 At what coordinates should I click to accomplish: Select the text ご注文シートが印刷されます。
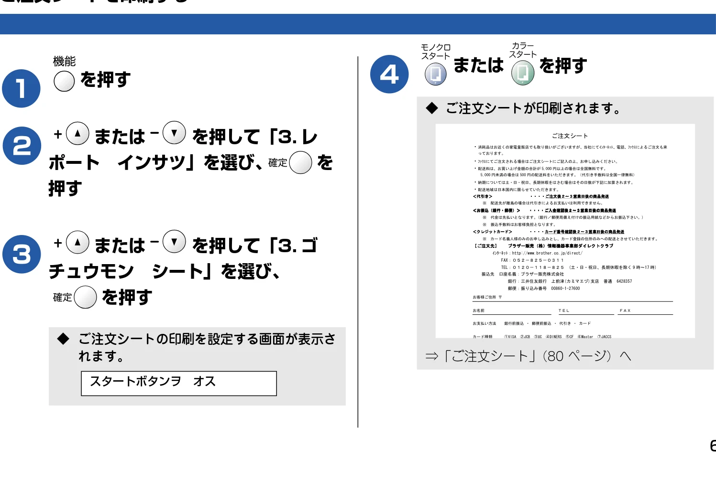click(x=533, y=108)
